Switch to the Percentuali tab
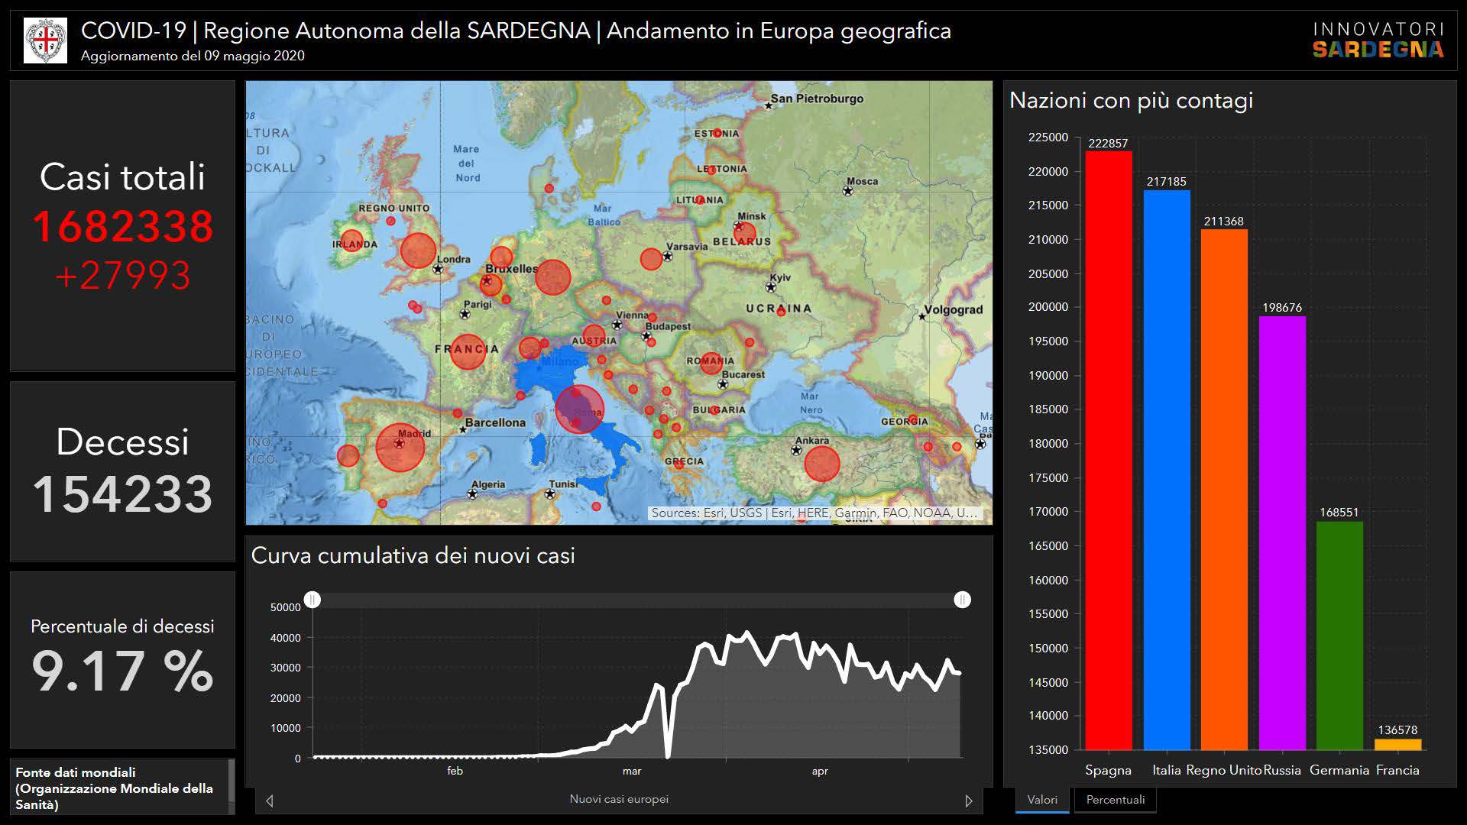The image size is (1467, 825). tap(1115, 800)
